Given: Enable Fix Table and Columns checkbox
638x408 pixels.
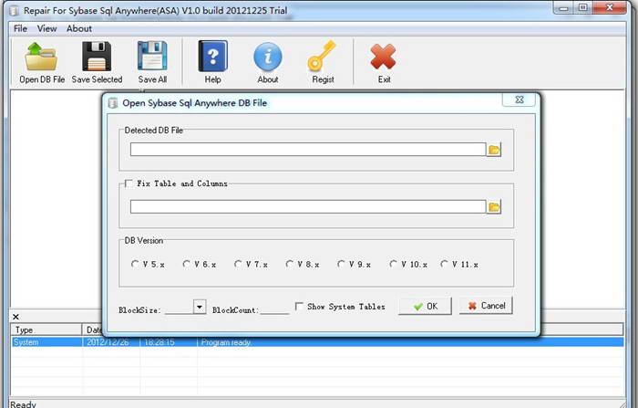Looking at the screenshot, I should 129,183.
